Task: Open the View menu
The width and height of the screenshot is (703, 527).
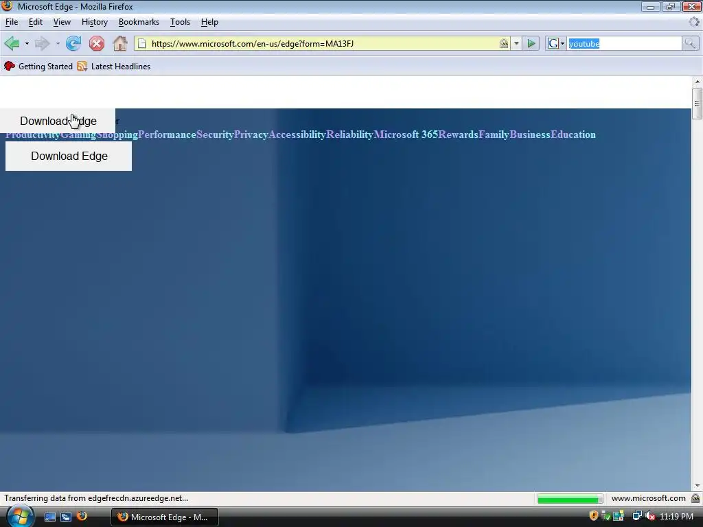Action: (x=62, y=22)
